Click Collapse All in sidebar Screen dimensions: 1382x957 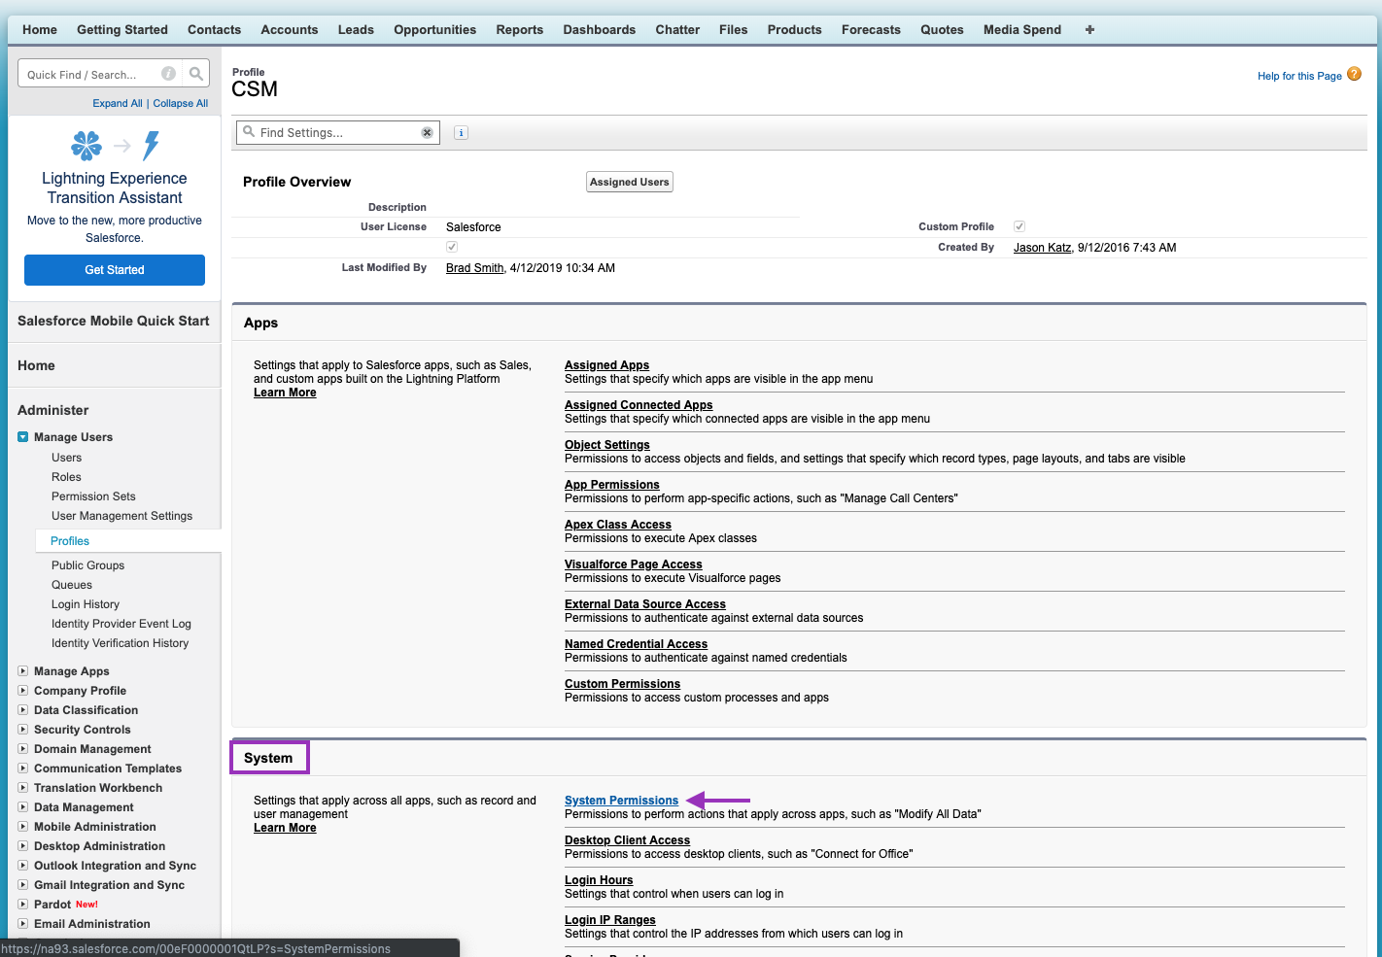[181, 103]
